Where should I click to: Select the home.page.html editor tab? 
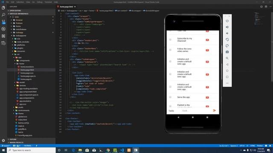(67, 7)
